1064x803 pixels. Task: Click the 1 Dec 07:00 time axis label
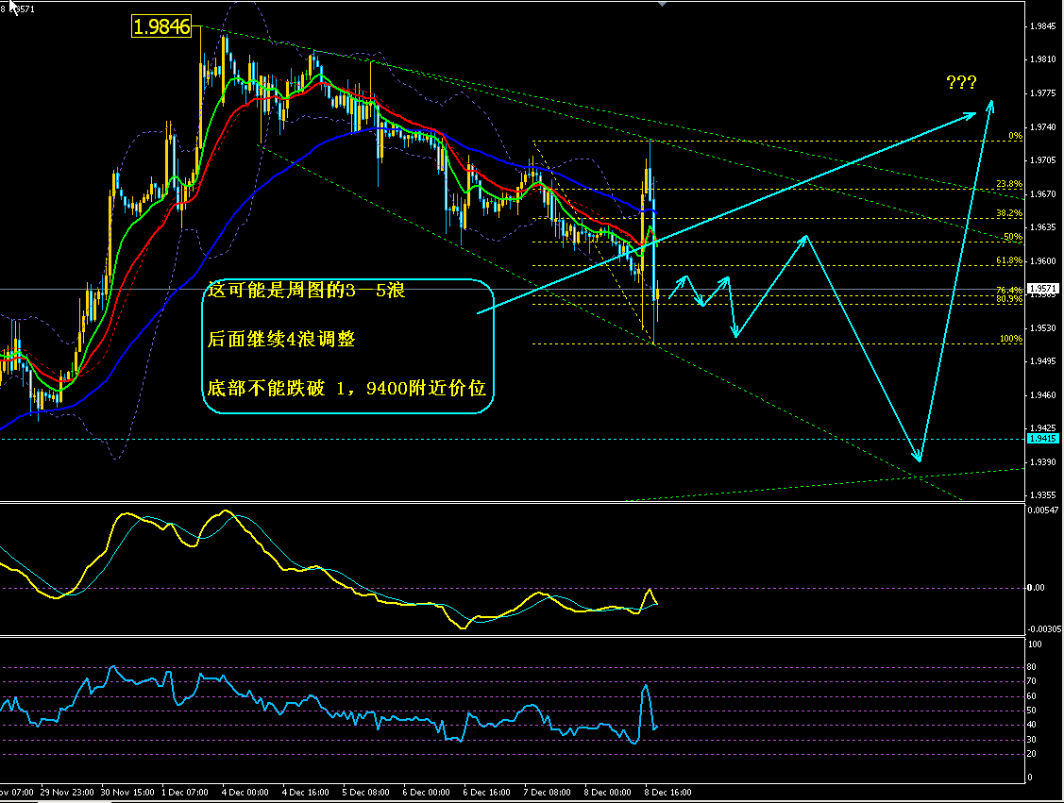185,793
